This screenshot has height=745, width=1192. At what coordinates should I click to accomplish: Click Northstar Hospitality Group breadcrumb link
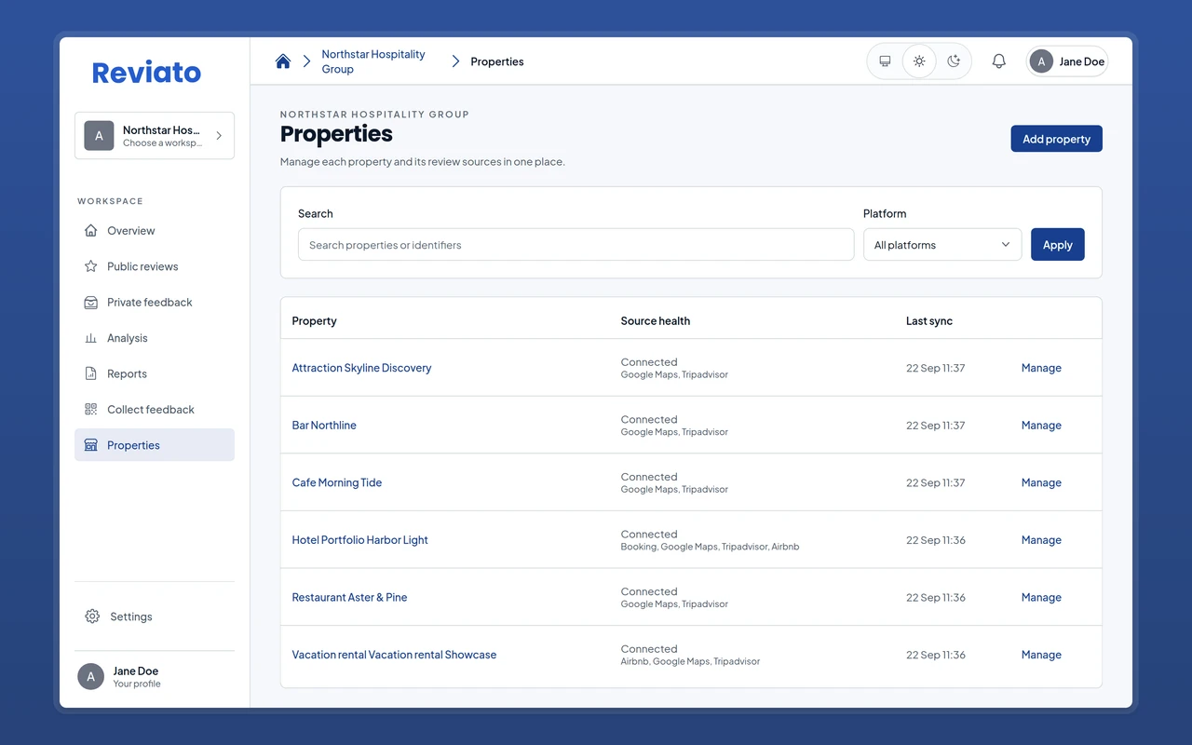tap(373, 61)
